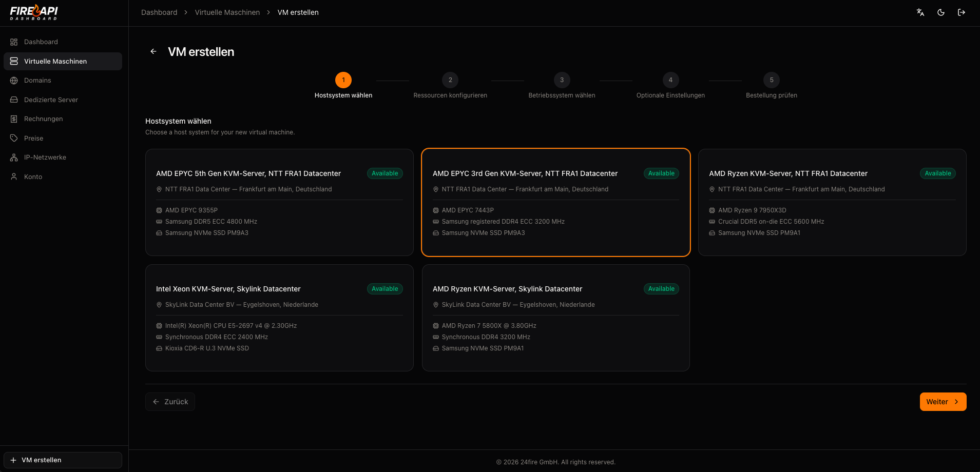Click Weiter button to continue
The height and width of the screenshot is (472, 980).
point(943,402)
